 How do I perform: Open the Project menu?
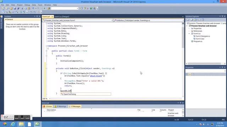point(20,5)
